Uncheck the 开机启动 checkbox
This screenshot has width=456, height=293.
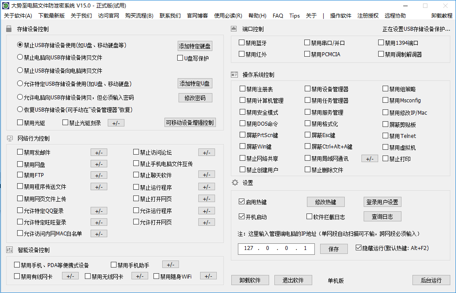click(x=241, y=217)
